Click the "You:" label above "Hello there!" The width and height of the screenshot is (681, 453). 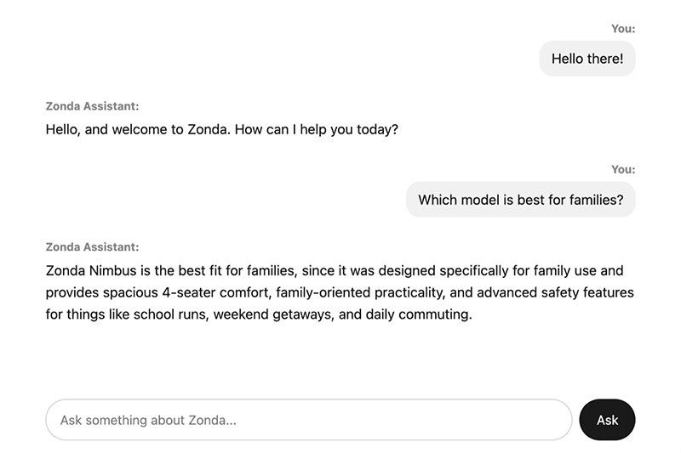click(x=623, y=29)
